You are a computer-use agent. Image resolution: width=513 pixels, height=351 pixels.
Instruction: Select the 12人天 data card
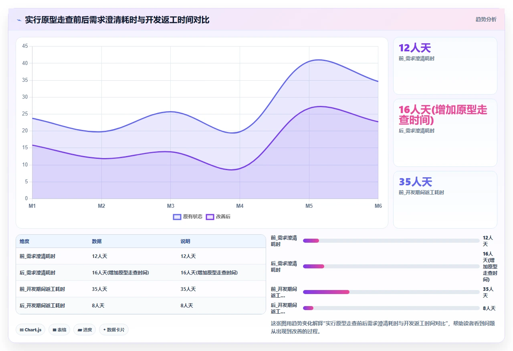tap(445, 66)
